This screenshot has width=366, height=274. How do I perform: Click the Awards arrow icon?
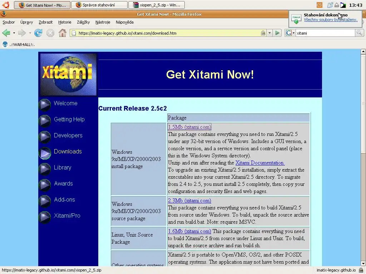point(45,185)
